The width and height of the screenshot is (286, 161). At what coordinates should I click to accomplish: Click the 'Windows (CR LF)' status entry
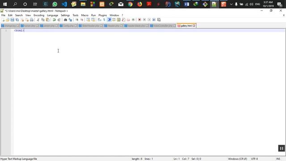click(x=238, y=159)
